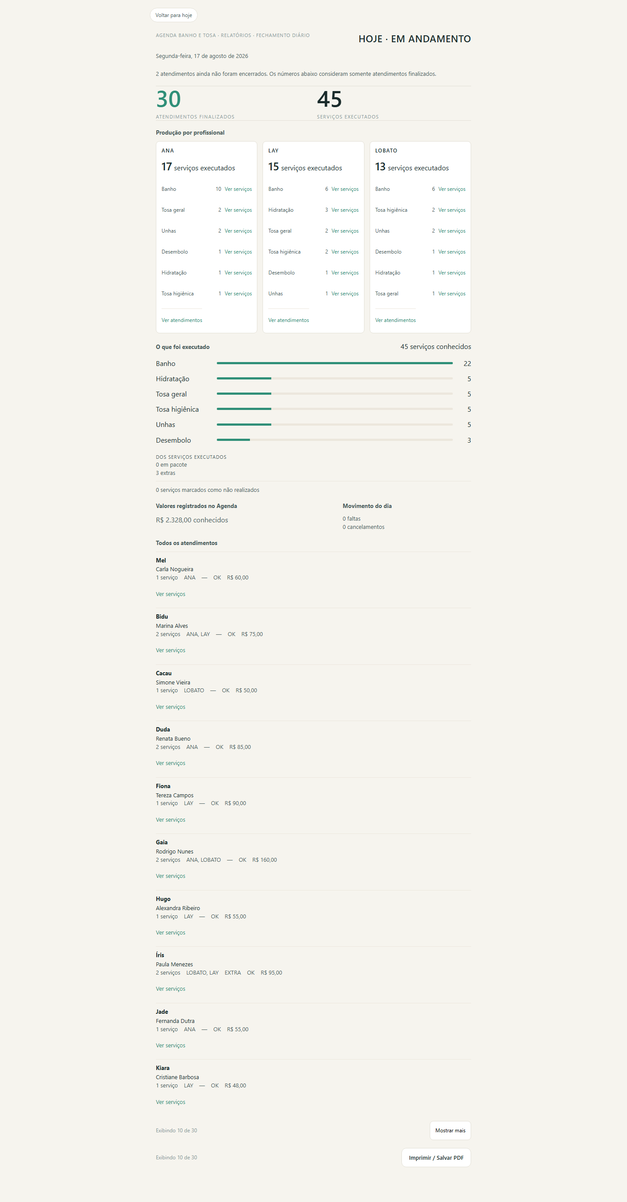View Ver atendimentos in the ANA card
Image resolution: width=627 pixels, height=1202 pixels.
[182, 320]
